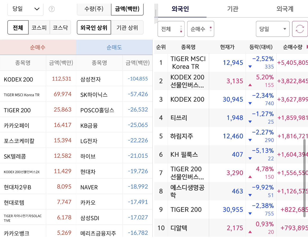308x242 pixels.
Task: Click the 등락(대비) column header
Action: point(261,47)
